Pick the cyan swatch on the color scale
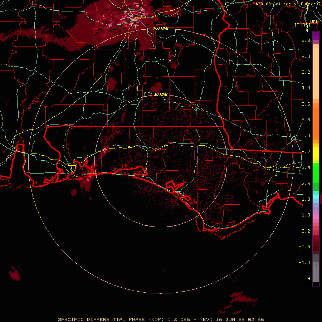The width and height of the screenshot is (322, 322). pyautogui.click(x=316, y=197)
